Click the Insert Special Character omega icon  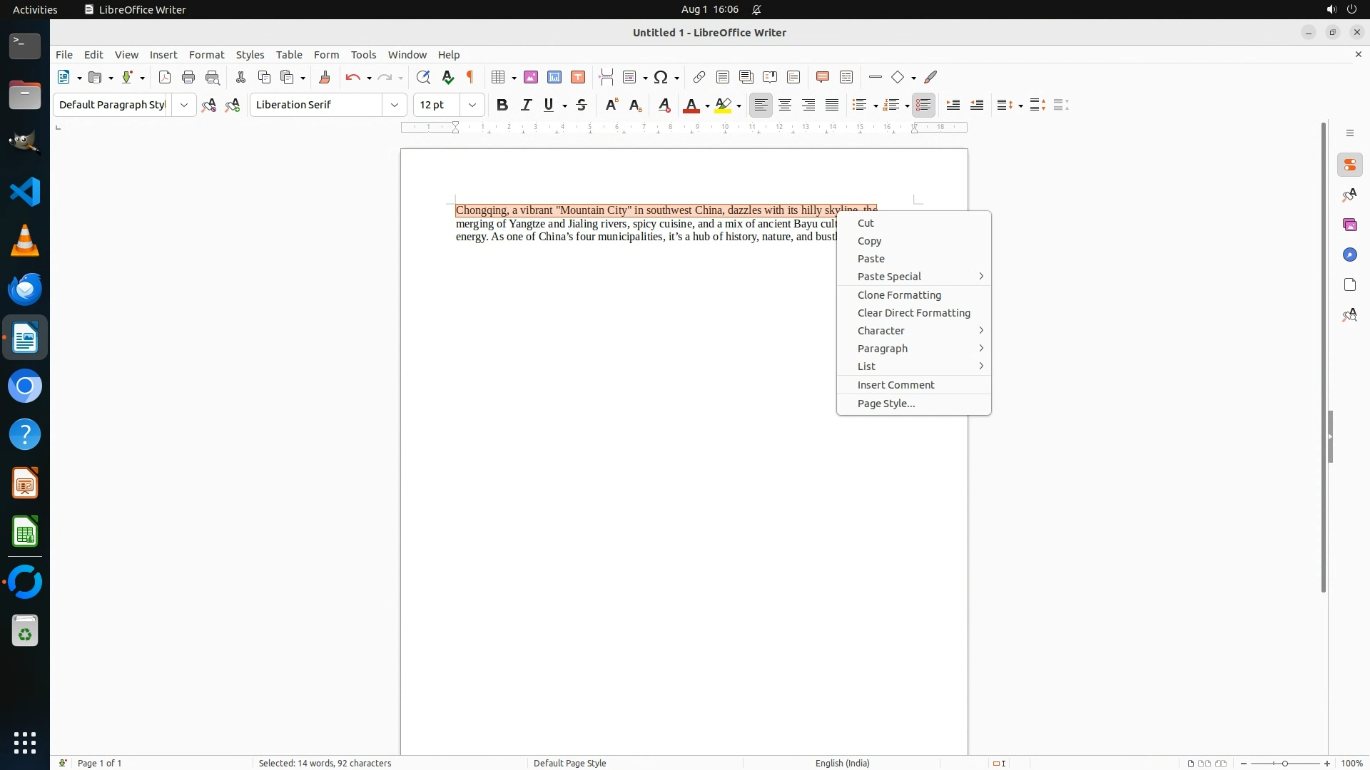click(x=661, y=78)
